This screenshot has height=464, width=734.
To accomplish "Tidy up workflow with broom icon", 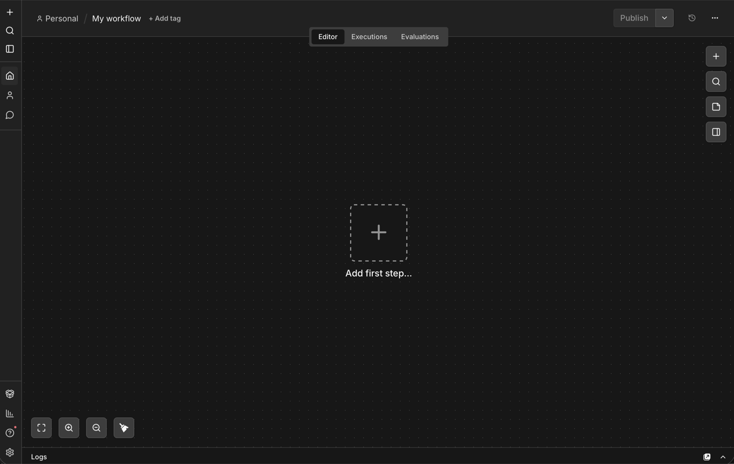I will pos(124,428).
